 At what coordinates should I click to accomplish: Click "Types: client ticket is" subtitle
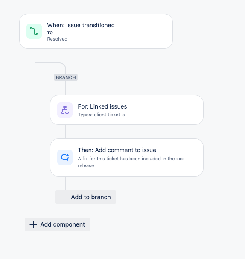click(101, 115)
